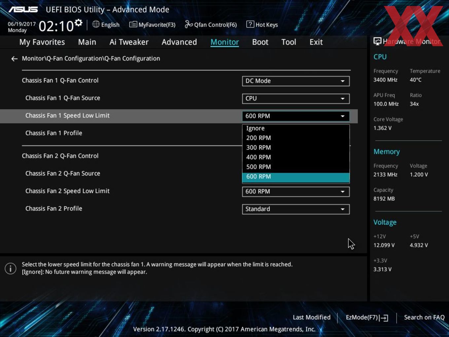Open the Boot tab

tap(260, 42)
